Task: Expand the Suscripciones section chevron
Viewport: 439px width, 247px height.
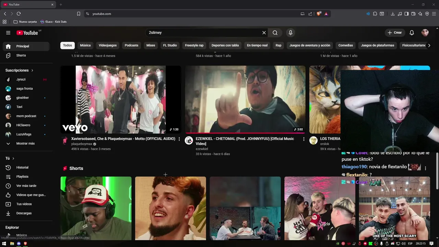Action: pos(32,70)
